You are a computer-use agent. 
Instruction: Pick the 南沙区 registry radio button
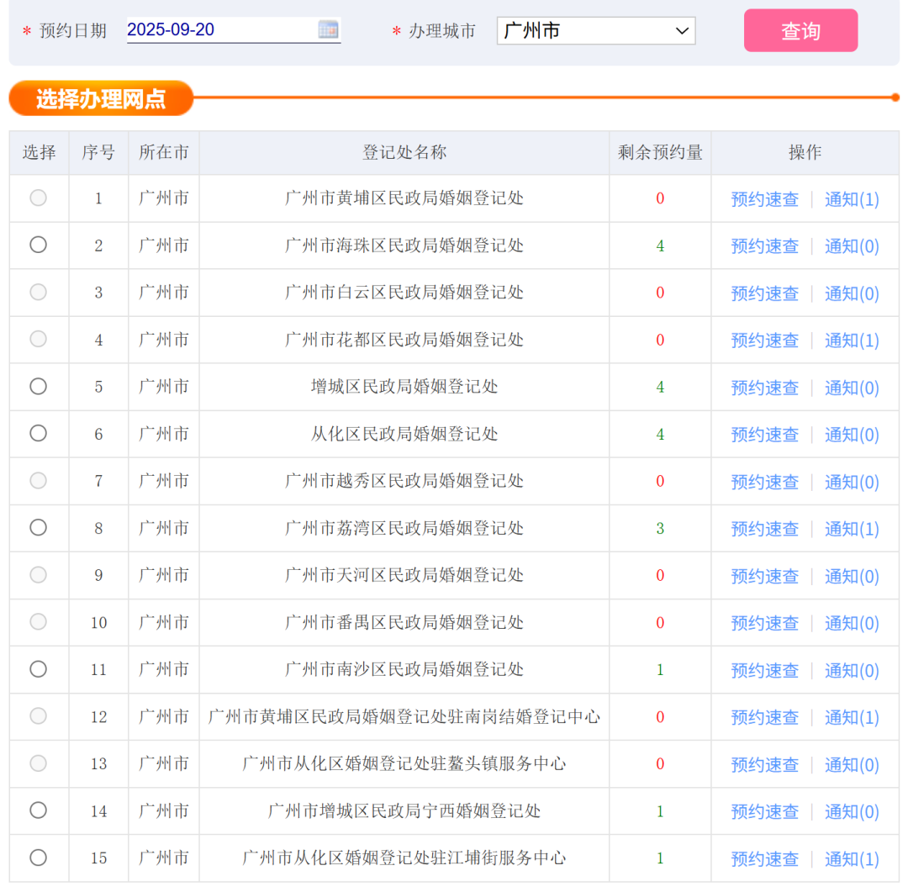[x=39, y=668]
